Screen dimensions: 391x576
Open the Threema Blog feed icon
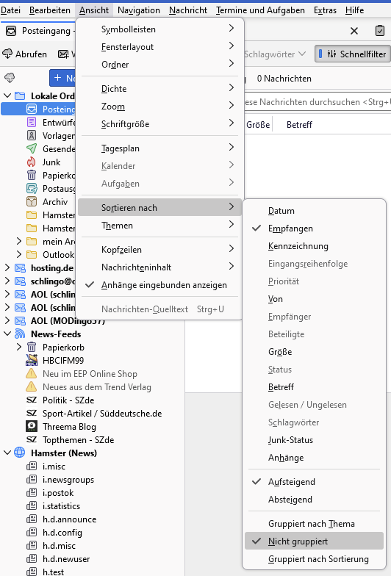pyautogui.click(x=32, y=426)
